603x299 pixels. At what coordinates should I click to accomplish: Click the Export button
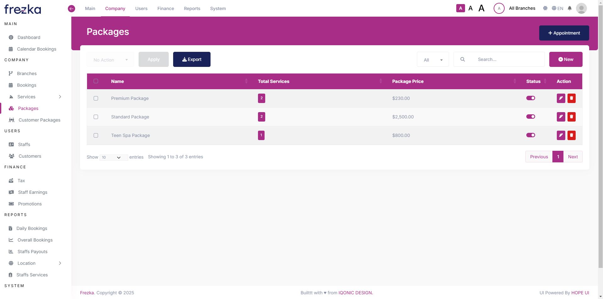[x=192, y=59]
